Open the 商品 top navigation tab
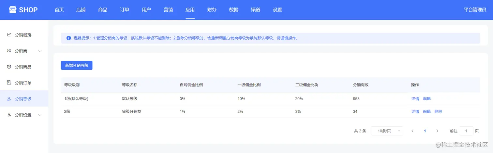This screenshot has width=493, height=153. click(103, 10)
